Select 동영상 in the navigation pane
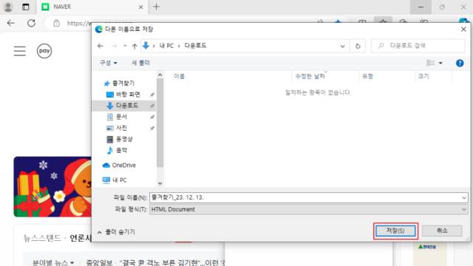The image size is (473, 266). point(120,139)
